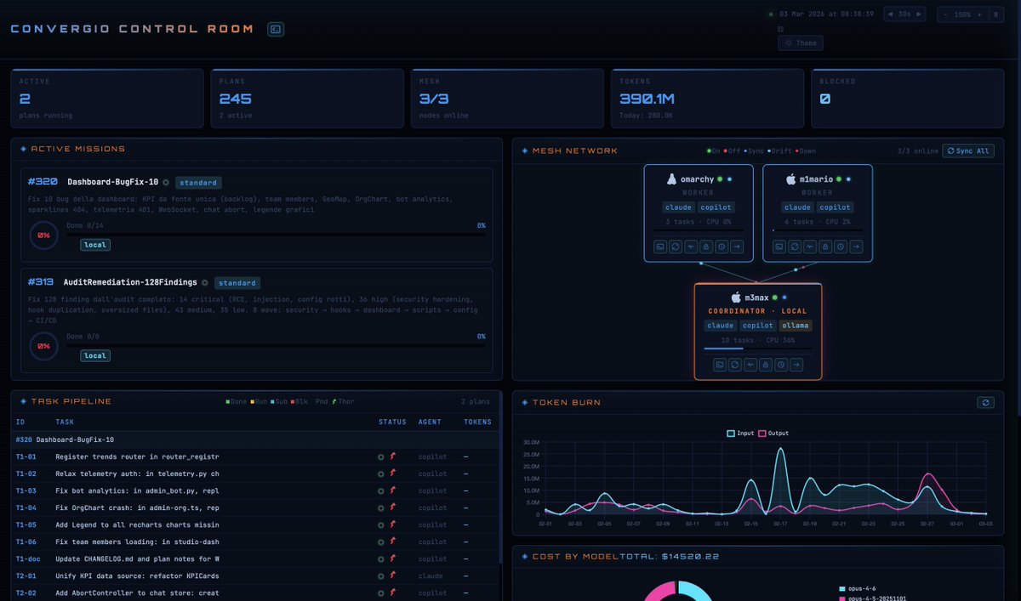Expand the #320 Dashboard-BugFix-10 pipeline group
This screenshot has height=601, width=1021.
pyautogui.click(x=255, y=439)
